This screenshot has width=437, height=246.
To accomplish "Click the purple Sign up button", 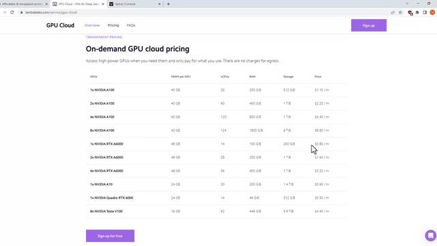I will click(x=369, y=25).
